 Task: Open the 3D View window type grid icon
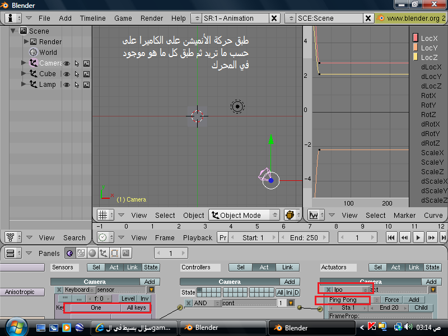click(105, 215)
